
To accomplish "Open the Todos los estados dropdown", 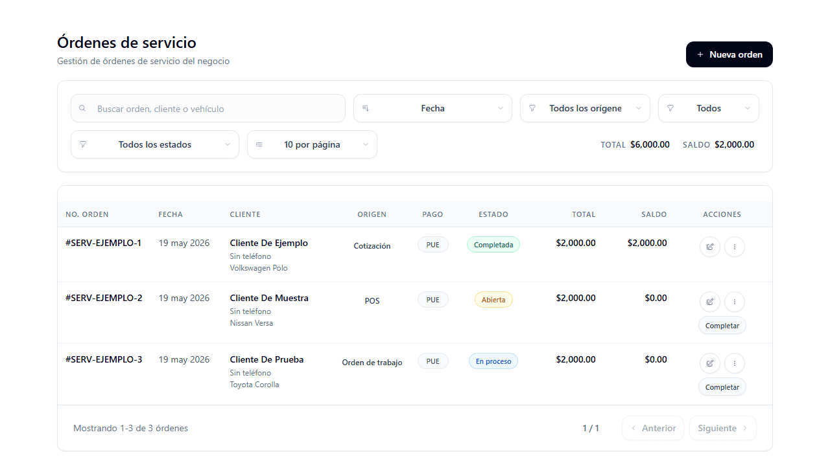I will coord(155,144).
